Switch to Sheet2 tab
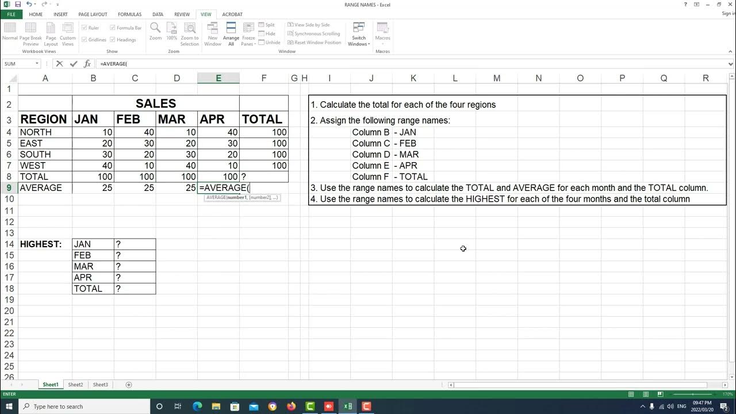This screenshot has width=736, height=414. [x=75, y=385]
